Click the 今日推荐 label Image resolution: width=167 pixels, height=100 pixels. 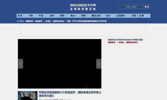pos(21,21)
